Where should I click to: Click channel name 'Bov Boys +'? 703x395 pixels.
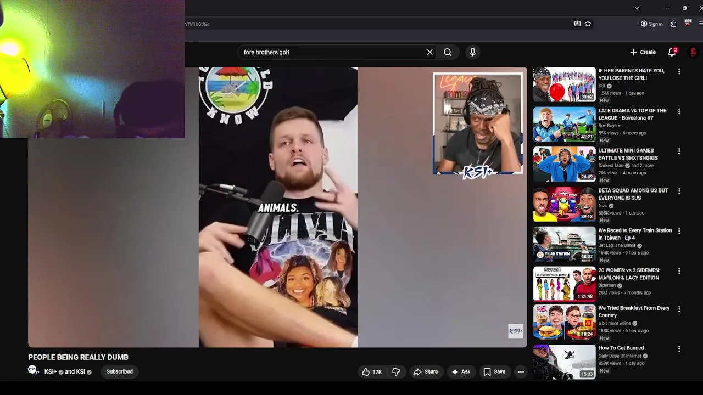click(x=610, y=126)
